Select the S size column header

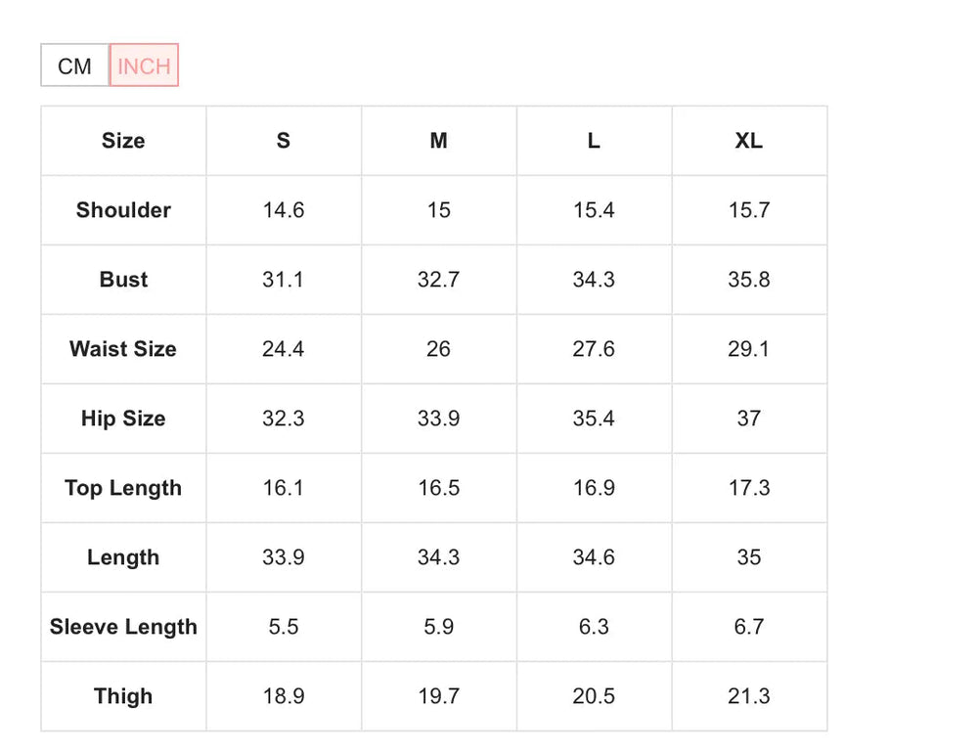coord(283,141)
